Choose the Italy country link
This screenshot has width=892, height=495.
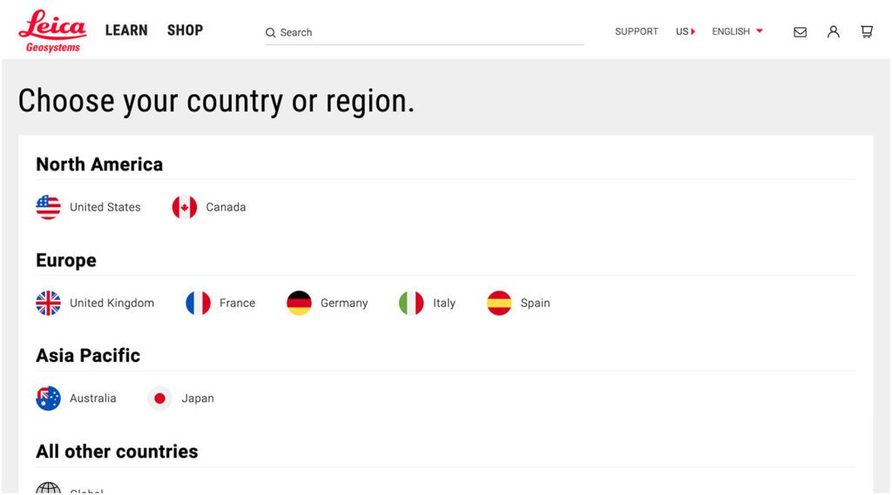(427, 303)
